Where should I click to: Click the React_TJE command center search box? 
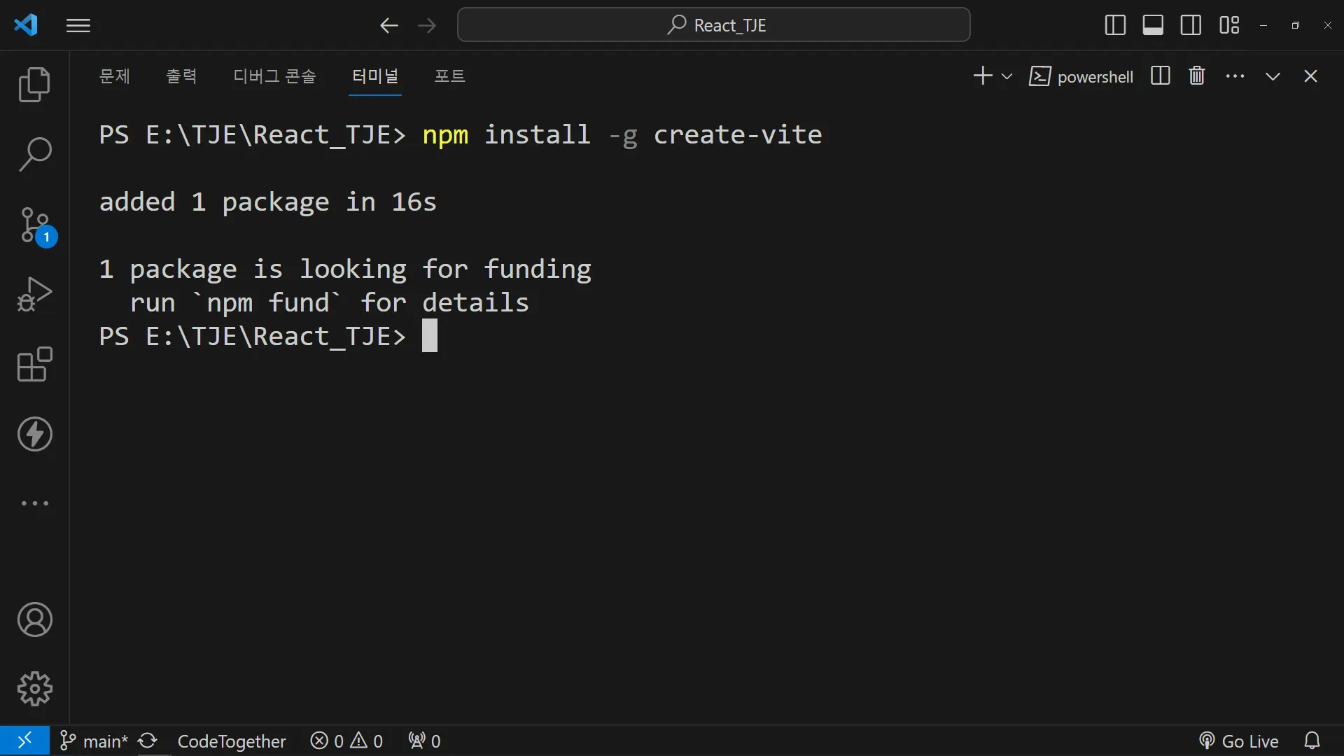(x=714, y=25)
